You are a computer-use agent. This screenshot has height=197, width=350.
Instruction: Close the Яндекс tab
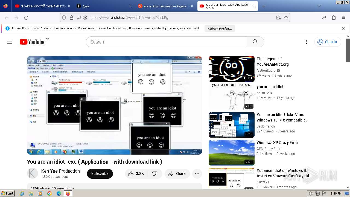192,6
